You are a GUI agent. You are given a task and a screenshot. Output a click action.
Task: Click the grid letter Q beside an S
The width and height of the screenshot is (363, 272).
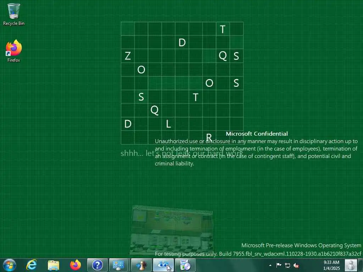coord(223,56)
